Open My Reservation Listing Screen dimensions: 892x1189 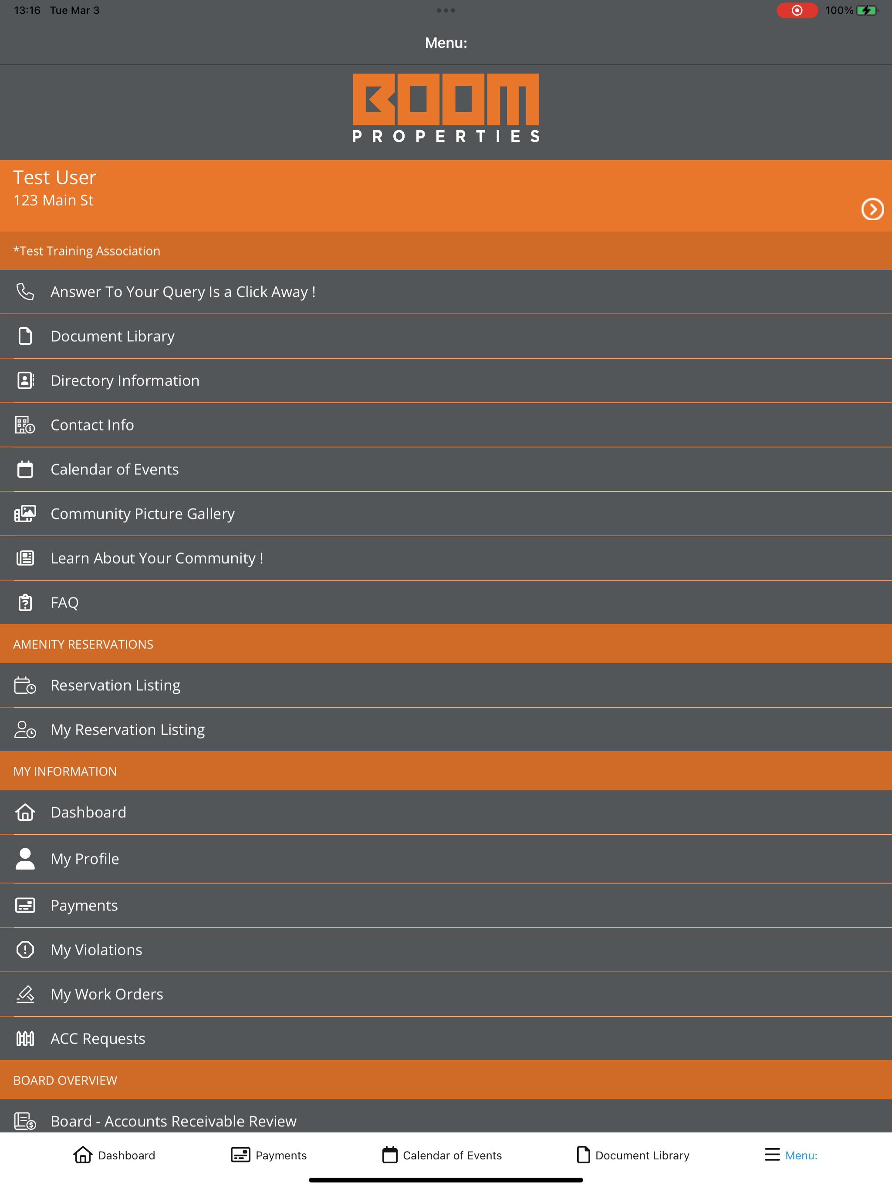446,730
